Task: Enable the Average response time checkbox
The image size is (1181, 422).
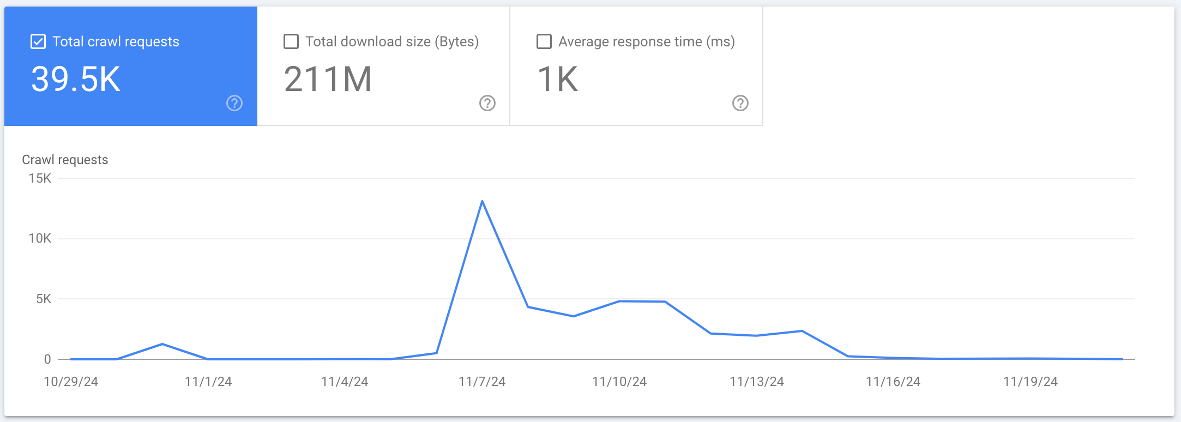Action: (544, 41)
